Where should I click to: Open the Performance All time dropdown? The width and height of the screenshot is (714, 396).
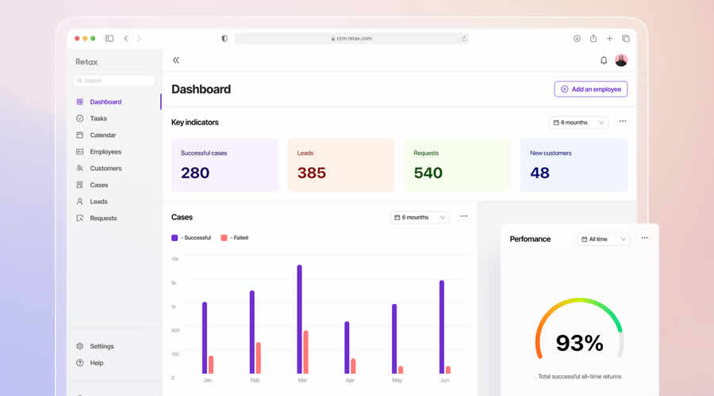point(604,239)
